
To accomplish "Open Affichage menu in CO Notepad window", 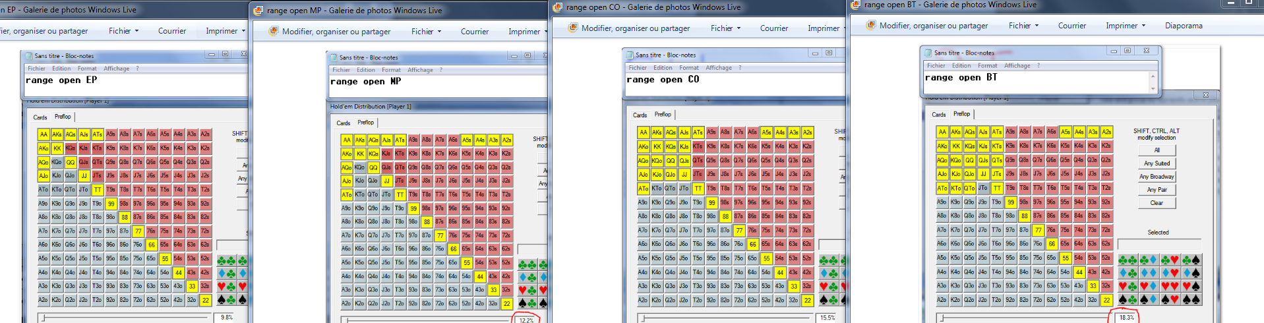I will 719,67.
